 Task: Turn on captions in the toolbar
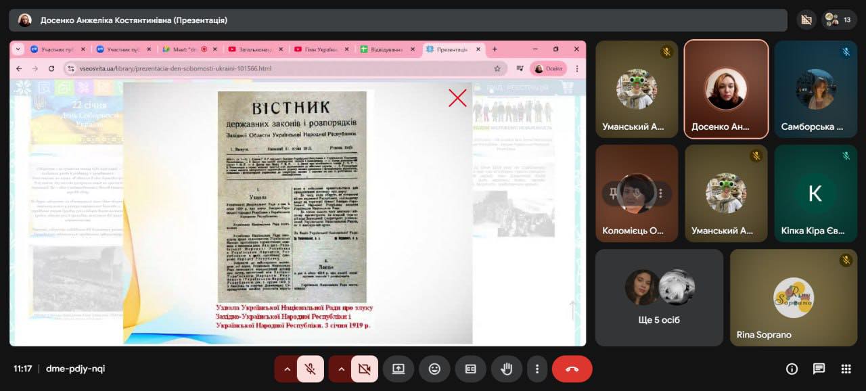click(x=470, y=369)
